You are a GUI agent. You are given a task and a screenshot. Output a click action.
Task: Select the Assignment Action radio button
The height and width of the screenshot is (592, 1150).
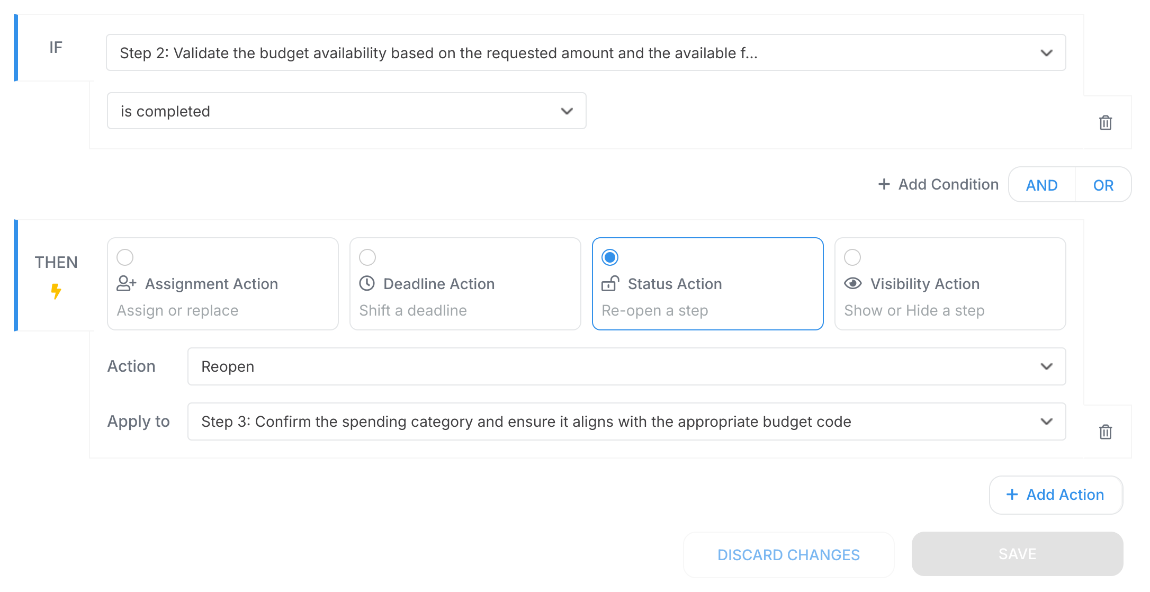[125, 257]
